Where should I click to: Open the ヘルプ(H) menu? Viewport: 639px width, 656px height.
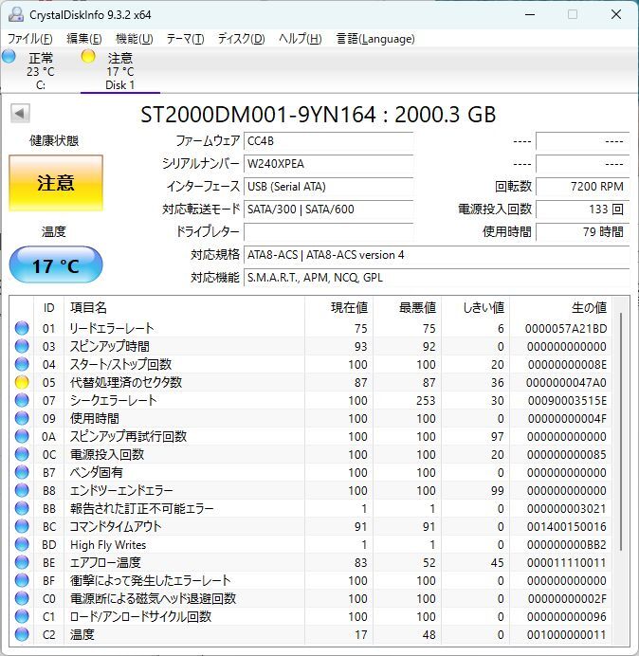(301, 39)
